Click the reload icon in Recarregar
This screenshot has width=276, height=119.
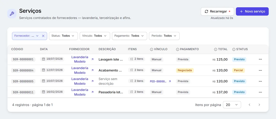tap(206, 11)
